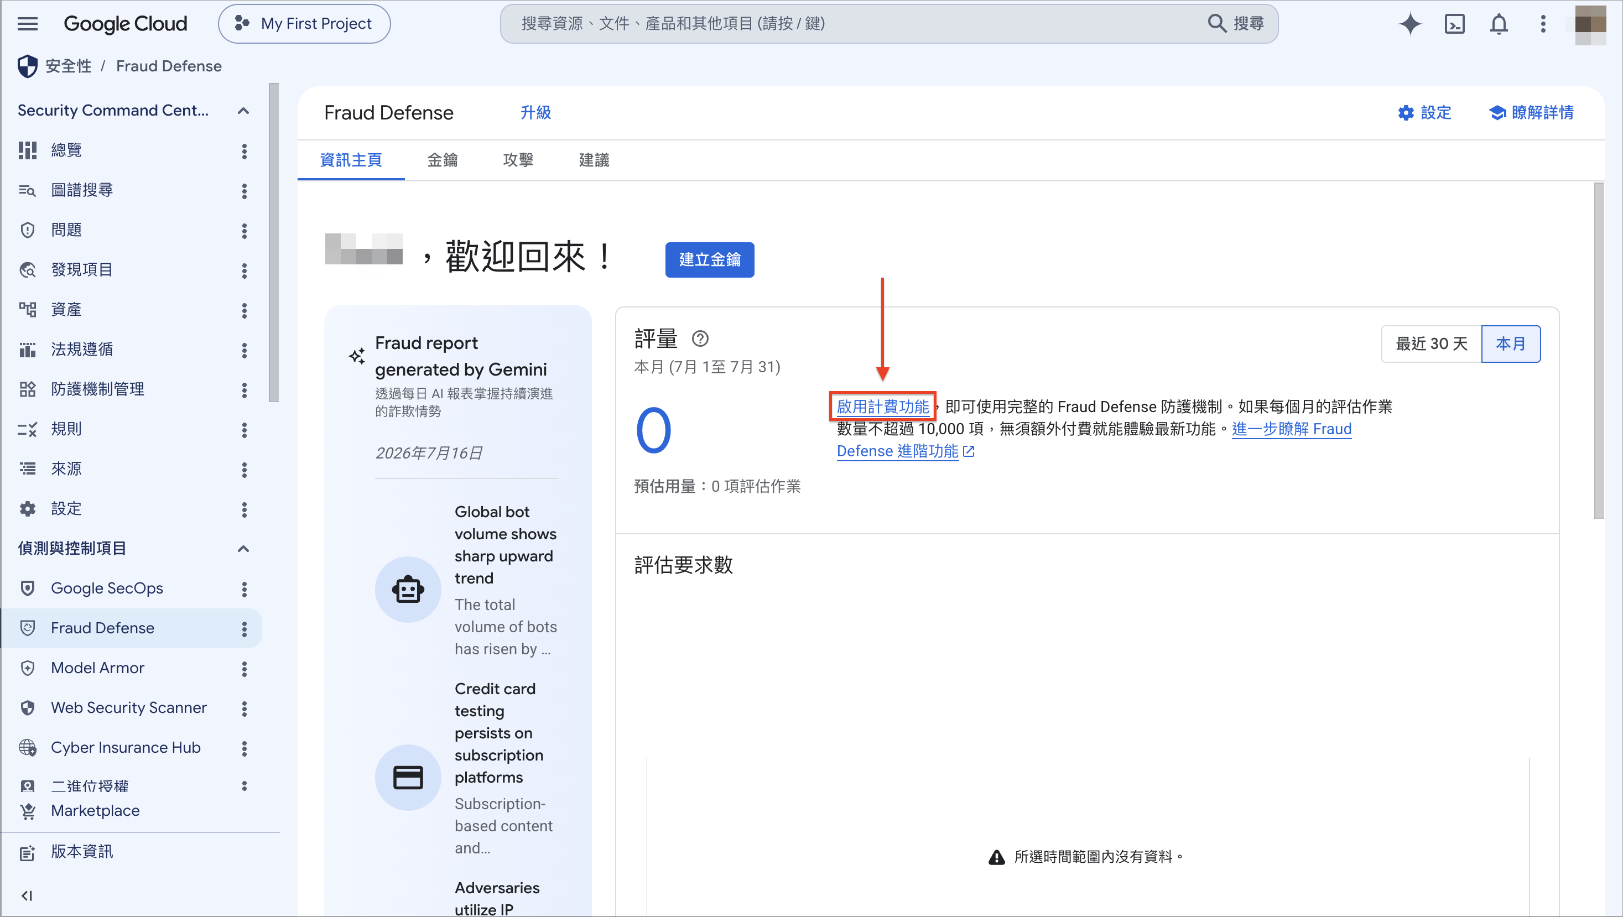Open the Gemini AI sparkle icon
This screenshot has height=917, width=1623.
[x=1410, y=24]
